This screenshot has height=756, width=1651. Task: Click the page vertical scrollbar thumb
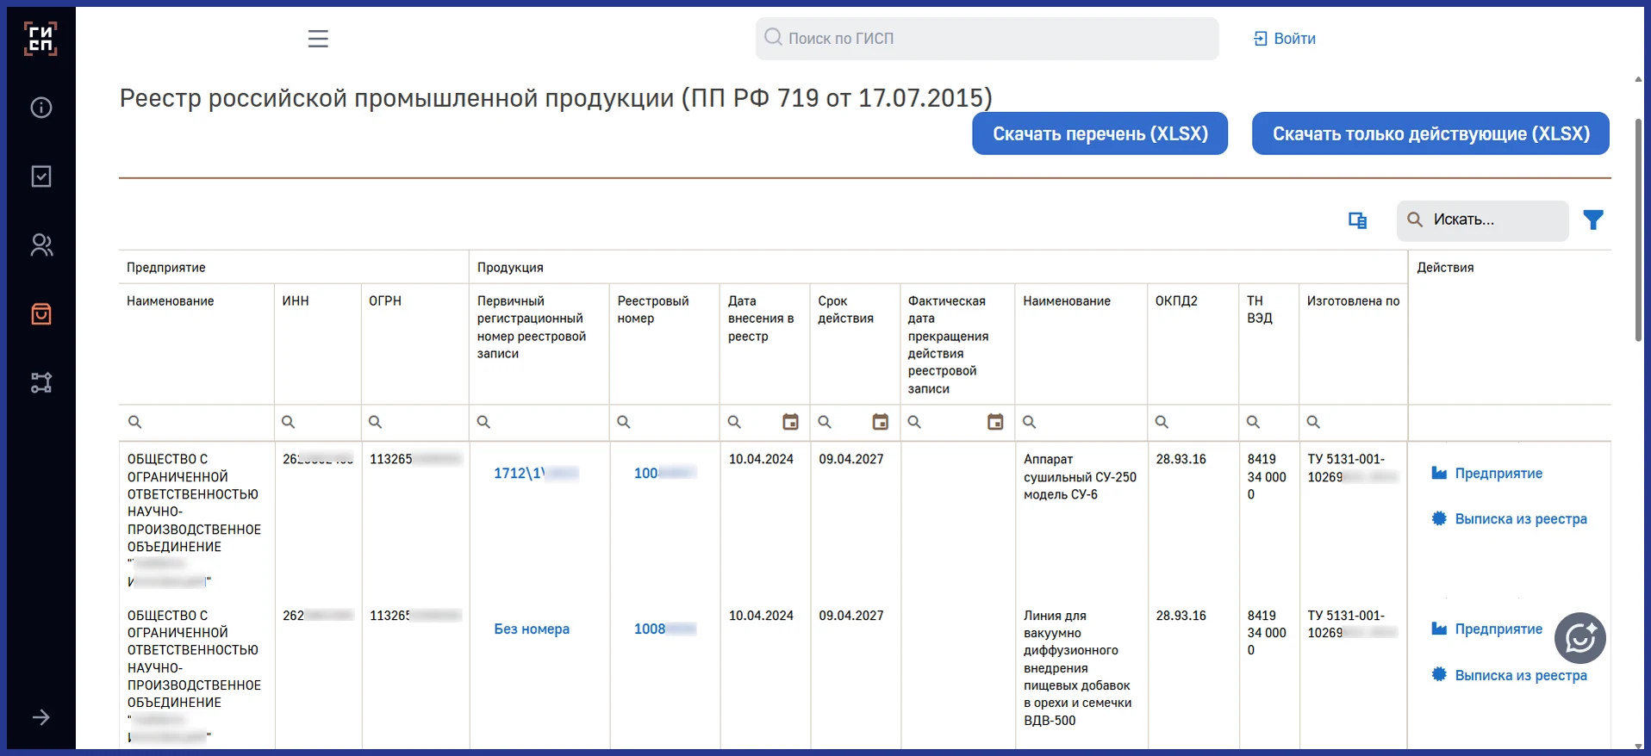tap(1638, 230)
